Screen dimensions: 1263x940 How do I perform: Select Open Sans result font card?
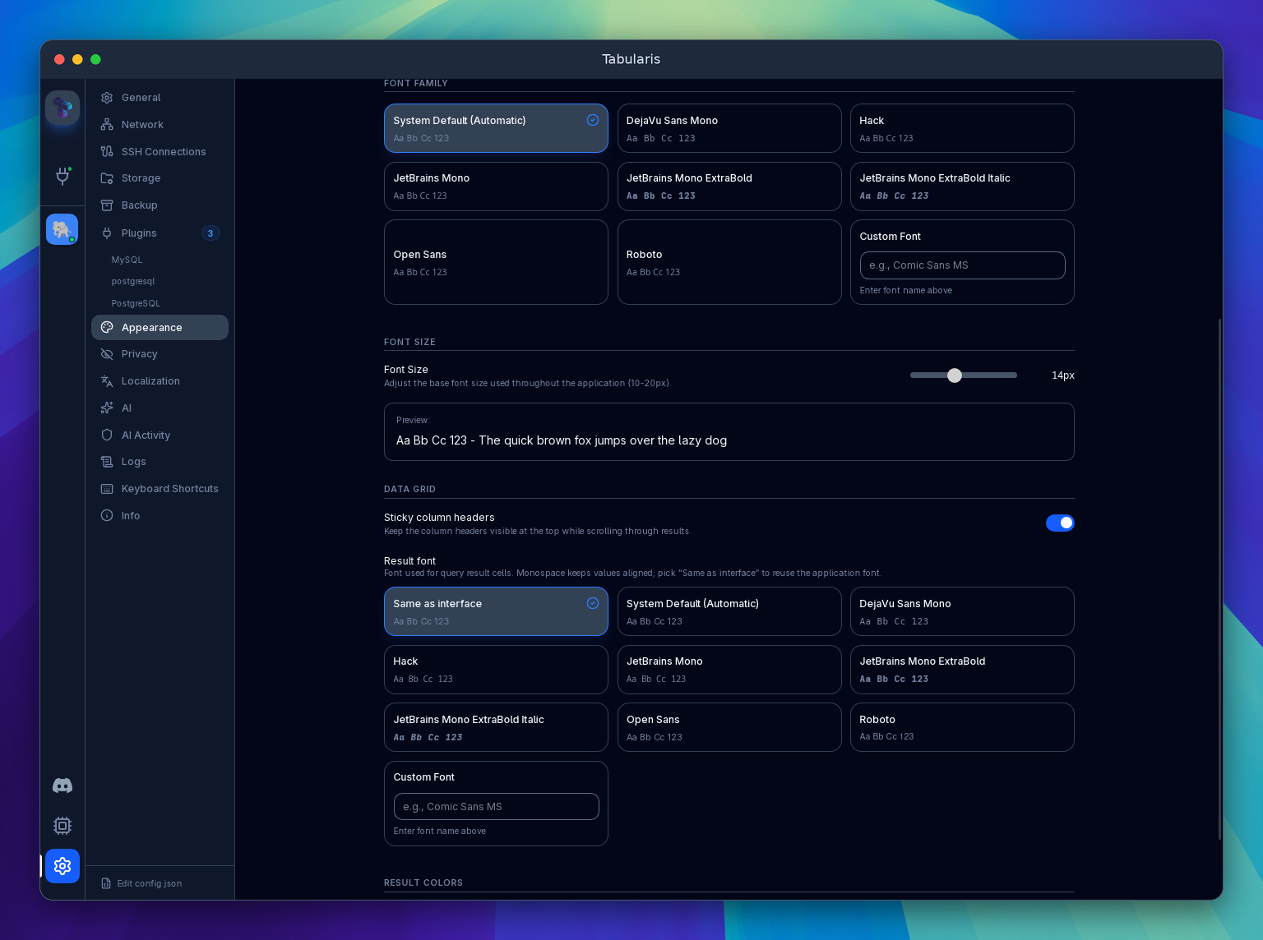729,727
